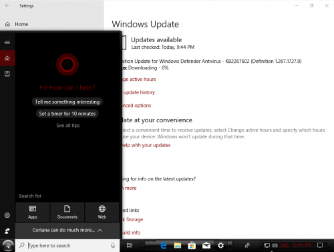Click the Learn more link

coord(130,188)
